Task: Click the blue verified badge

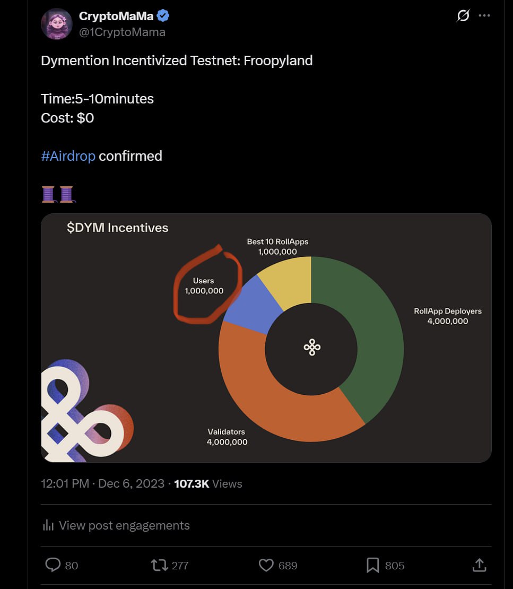Action: coord(163,16)
